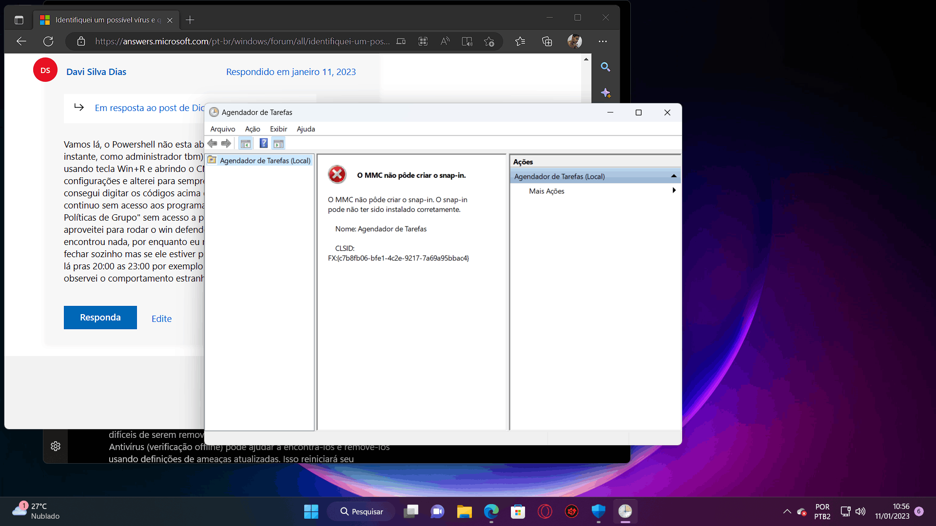Screen dimensions: 936x526
Task: Click Respondido em janeiro 11, 2023 link
Action: pos(291,72)
